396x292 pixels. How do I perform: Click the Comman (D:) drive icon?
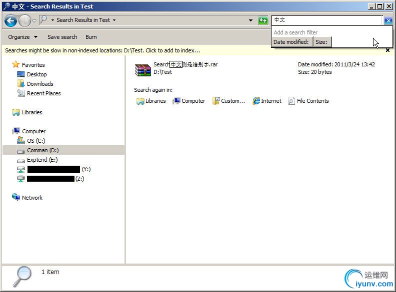pos(21,151)
